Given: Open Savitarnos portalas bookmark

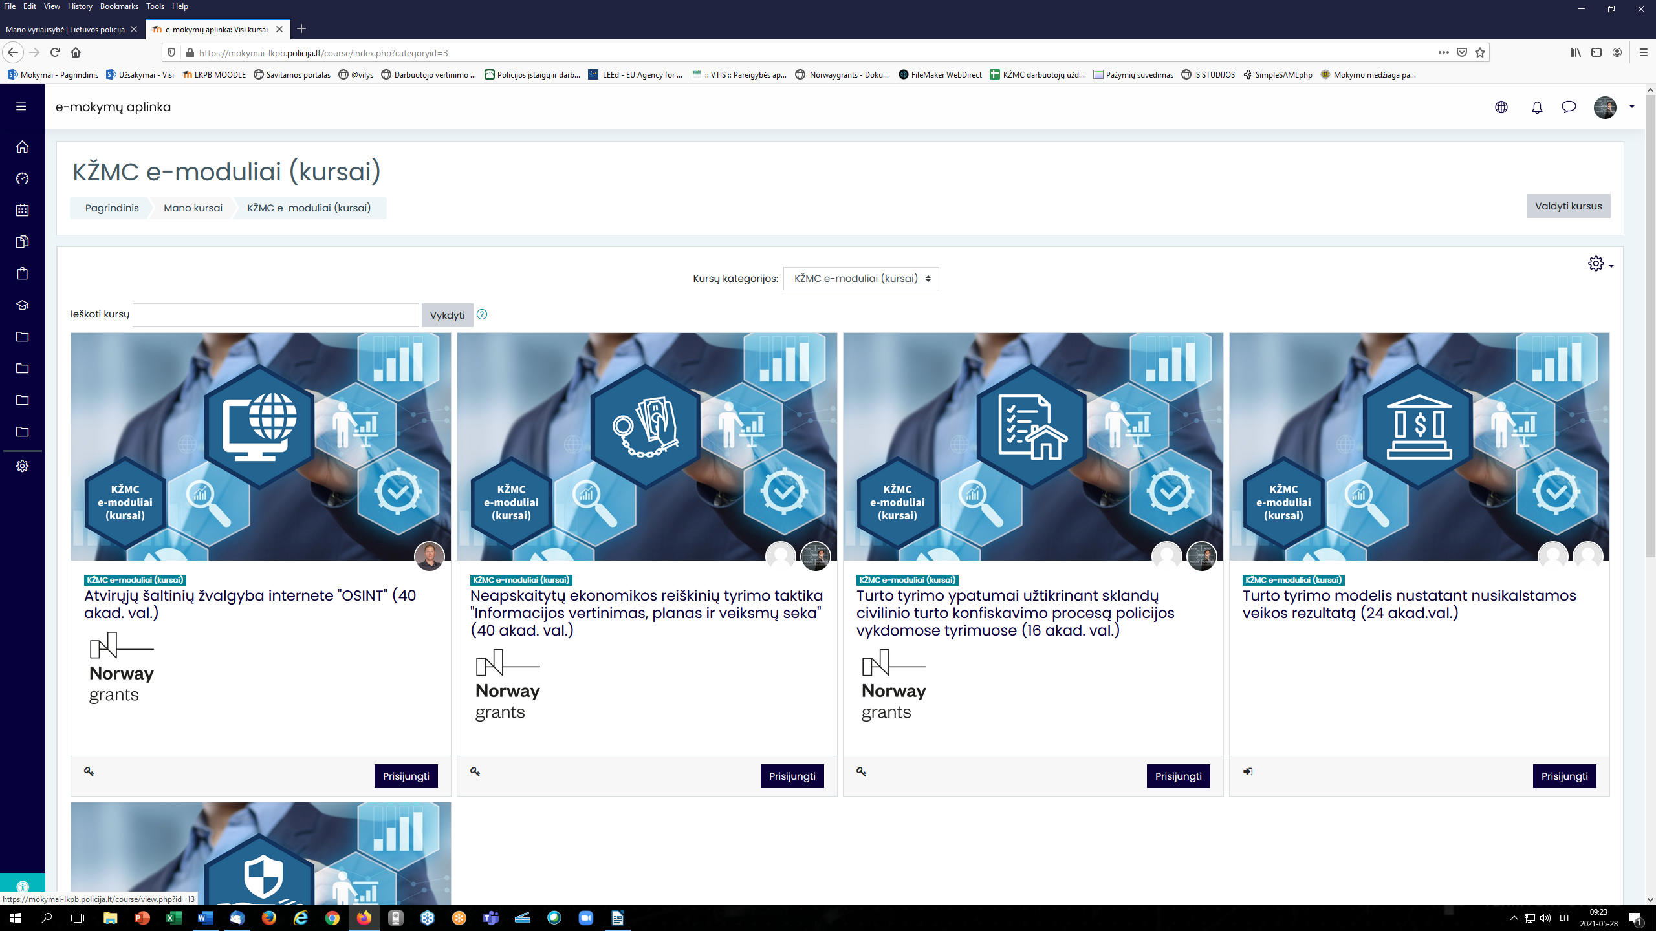Looking at the screenshot, I should coord(292,74).
